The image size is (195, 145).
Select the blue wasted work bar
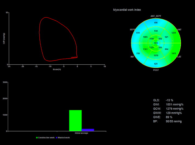[x=88, y=130]
